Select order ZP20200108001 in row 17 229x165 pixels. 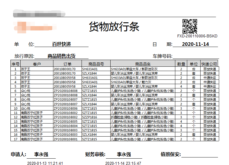coord(66,139)
